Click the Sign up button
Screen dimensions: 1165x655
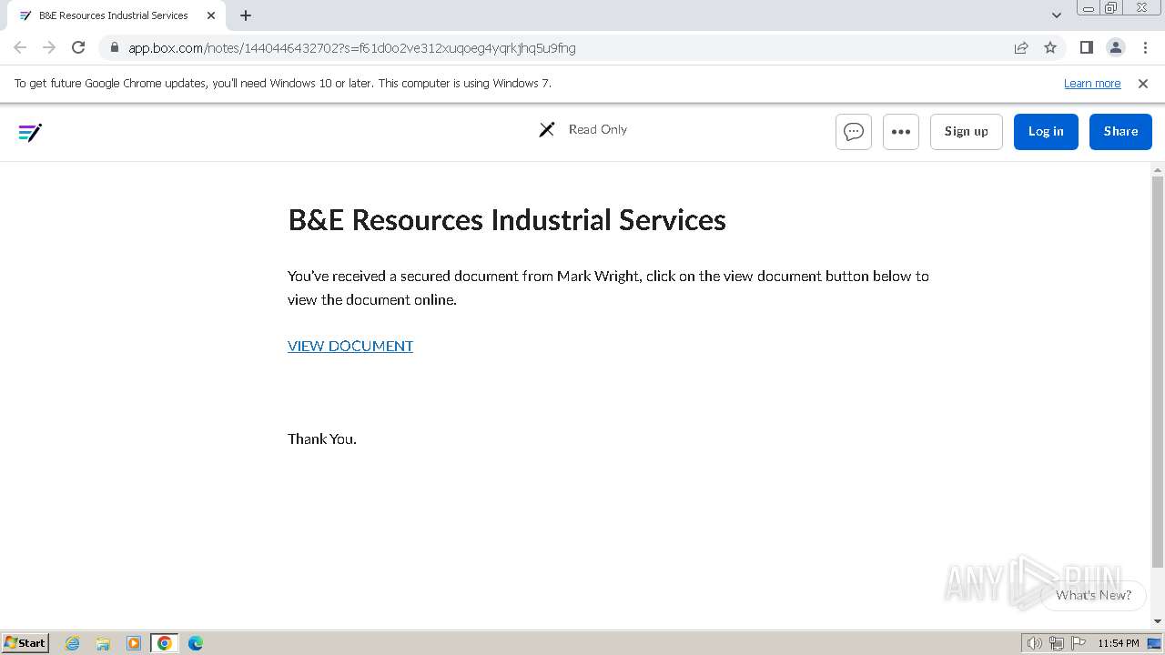(x=967, y=132)
